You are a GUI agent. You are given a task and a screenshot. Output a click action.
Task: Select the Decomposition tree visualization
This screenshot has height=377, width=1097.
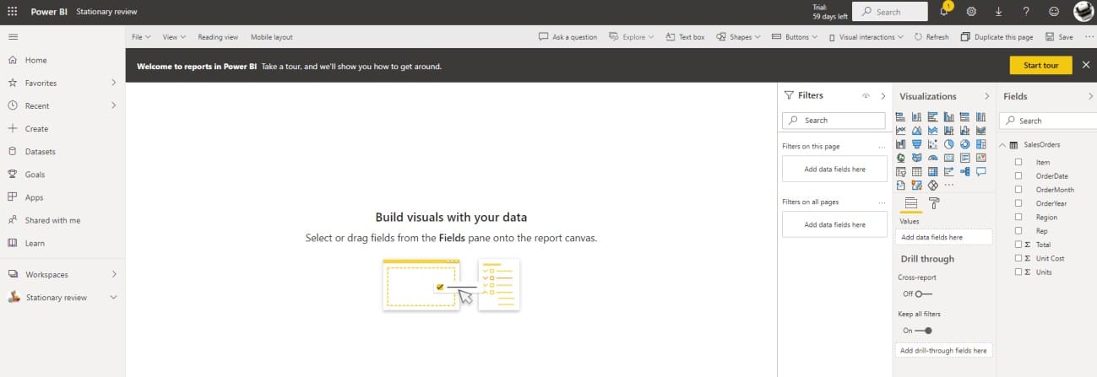964,171
